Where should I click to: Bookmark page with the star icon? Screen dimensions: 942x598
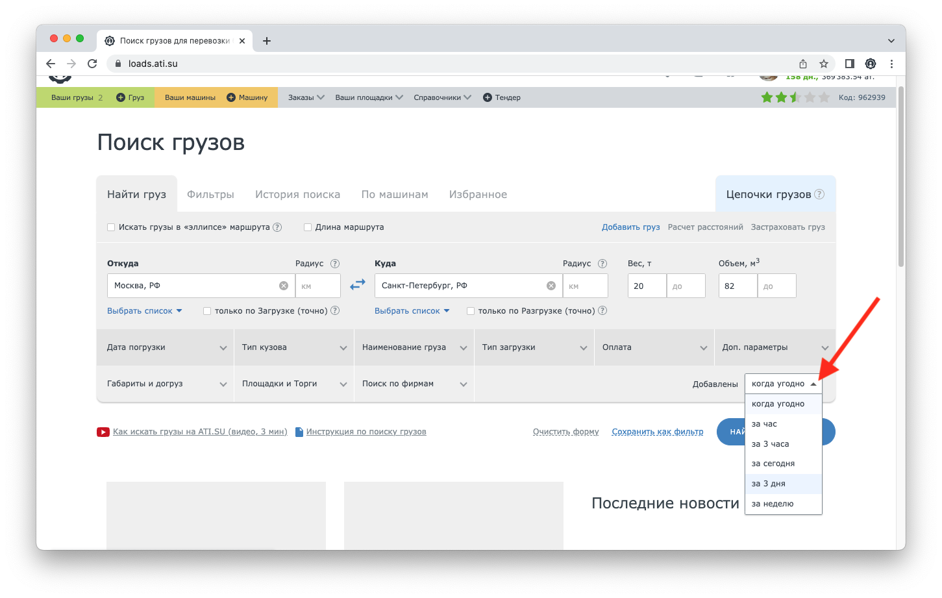tap(824, 64)
